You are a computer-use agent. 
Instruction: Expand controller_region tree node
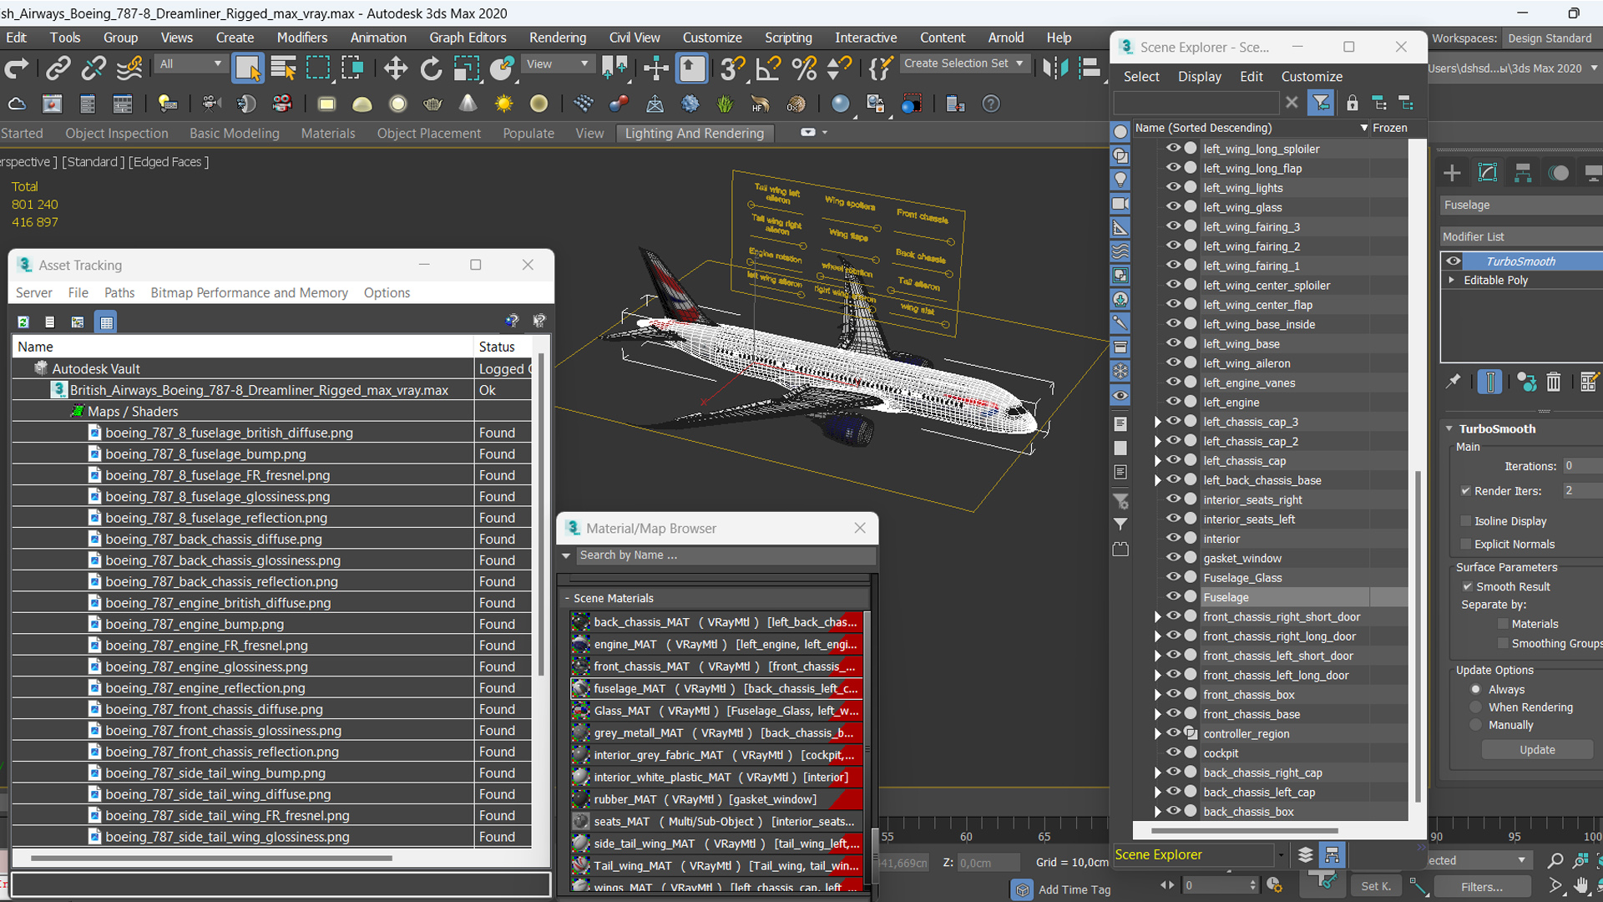click(1157, 734)
